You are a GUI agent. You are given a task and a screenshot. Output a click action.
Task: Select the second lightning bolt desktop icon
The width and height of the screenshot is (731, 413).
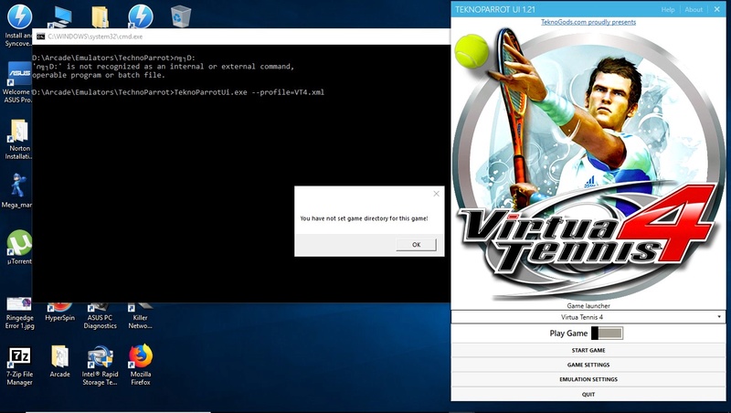pyautogui.click(x=141, y=16)
